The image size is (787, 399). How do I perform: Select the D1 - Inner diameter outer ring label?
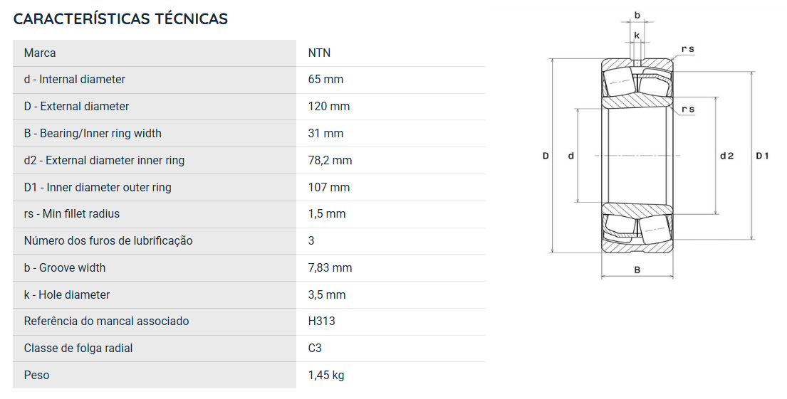(x=98, y=188)
